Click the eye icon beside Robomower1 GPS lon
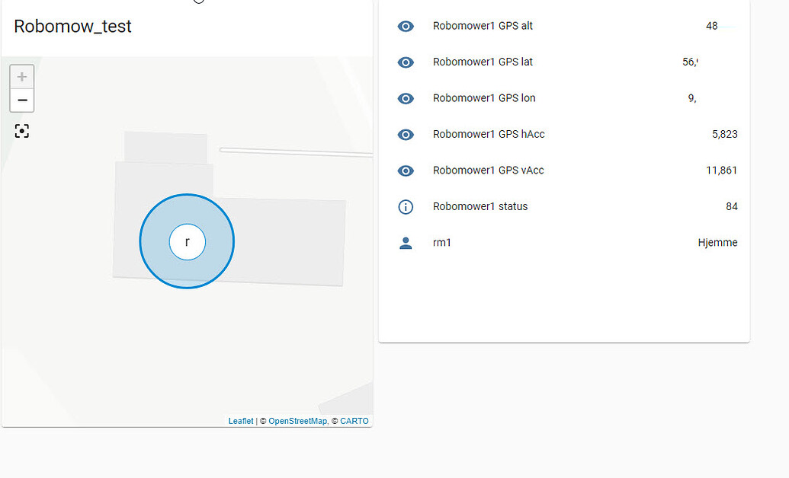The height and width of the screenshot is (478, 789). pyautogui.click(x=406, y=98)
